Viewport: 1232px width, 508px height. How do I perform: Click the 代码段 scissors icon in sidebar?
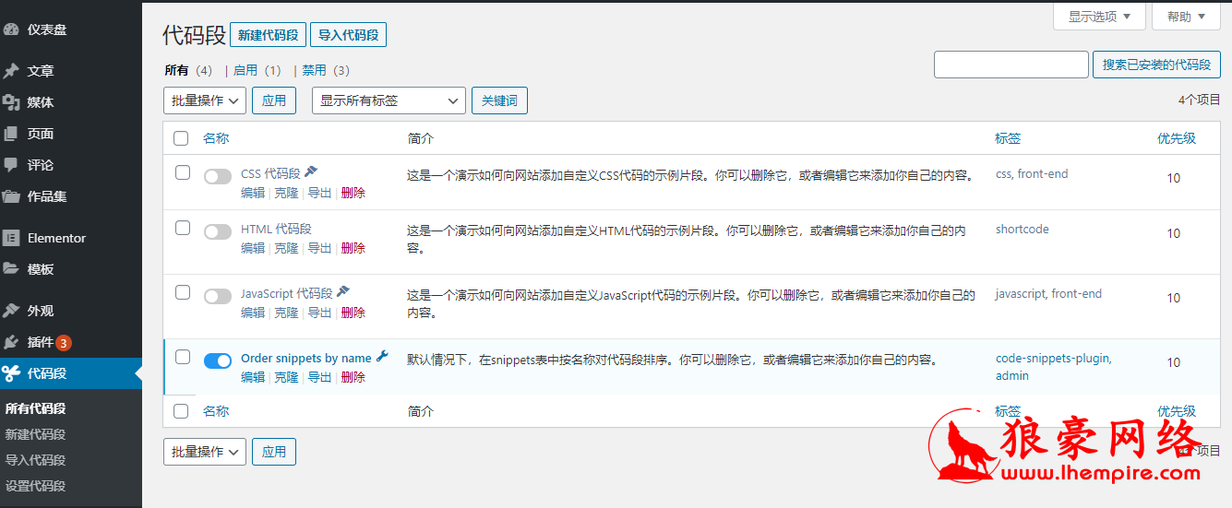click(11, 373)
